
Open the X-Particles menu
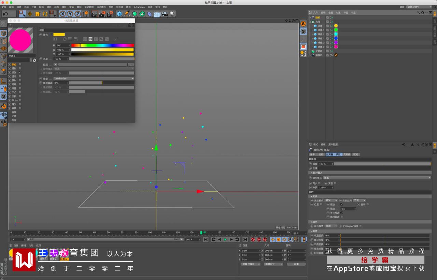[139, 7]
